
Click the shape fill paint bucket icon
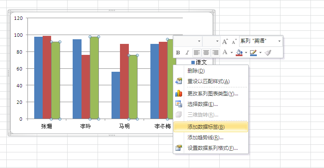pos(239,53)
